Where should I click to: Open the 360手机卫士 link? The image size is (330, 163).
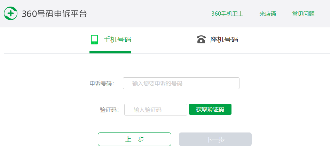[x=227, y=14]
